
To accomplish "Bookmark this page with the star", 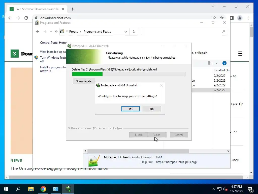I will coord(222,18).
